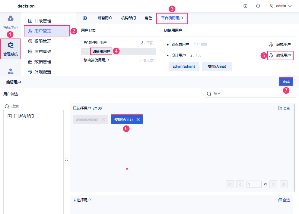Expand the 所有部门 tree node
This screenshot has width=299, height=214.
(x=10, y=116)
